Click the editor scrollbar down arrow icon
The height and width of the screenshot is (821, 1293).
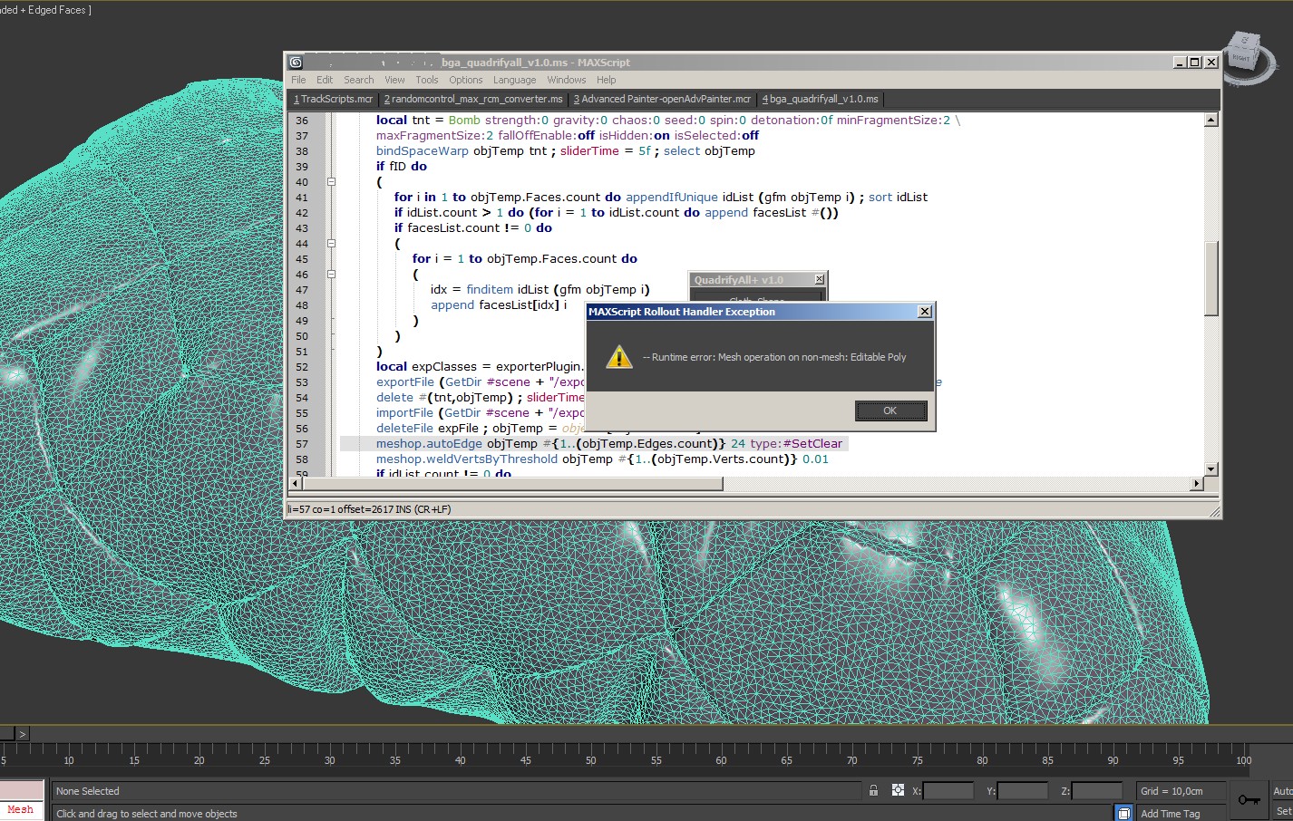tap(1211, 469)
